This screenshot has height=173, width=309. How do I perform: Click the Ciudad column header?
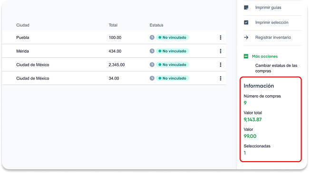pyautogui.click(x=23, y=25)
